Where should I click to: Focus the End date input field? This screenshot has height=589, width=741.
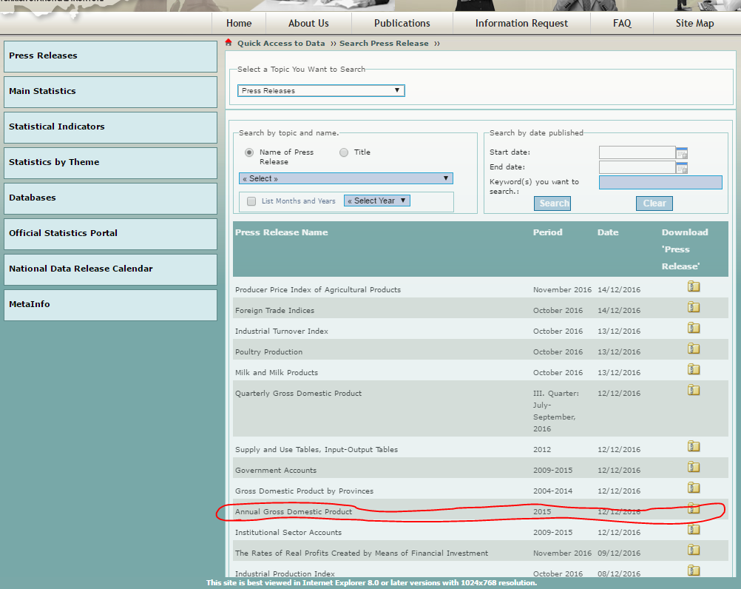point(637,167)
